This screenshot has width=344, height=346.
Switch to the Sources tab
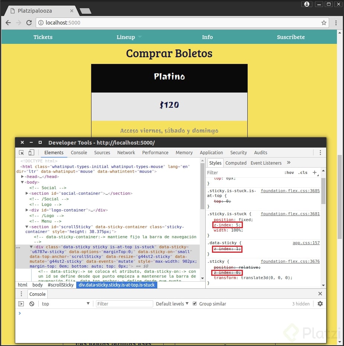(x=102, y=153)
